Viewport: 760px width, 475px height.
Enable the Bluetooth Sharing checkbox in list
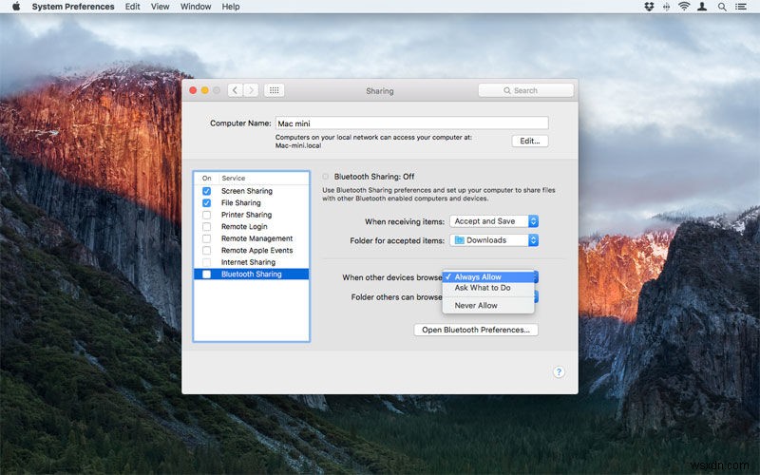pyautogui.click(x=206, y=274)
